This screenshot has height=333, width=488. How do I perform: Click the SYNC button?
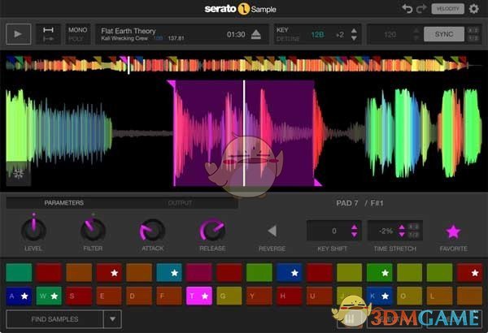pos(444,34)
